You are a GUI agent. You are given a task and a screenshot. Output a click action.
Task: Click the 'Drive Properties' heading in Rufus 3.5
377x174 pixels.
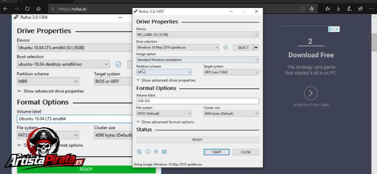coord(157,22)
